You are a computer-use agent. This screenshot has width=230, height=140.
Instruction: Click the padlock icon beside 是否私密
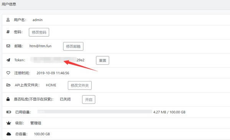(x=8, y=99)
